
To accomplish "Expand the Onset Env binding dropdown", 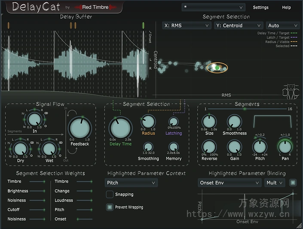I will (230, 183).
